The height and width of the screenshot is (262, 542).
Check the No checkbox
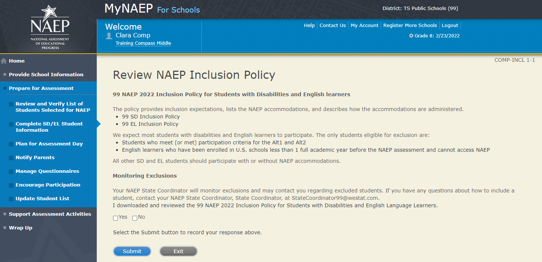[135, 218]
